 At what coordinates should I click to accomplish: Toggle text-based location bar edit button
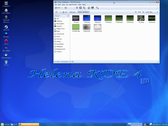point(56,12)
